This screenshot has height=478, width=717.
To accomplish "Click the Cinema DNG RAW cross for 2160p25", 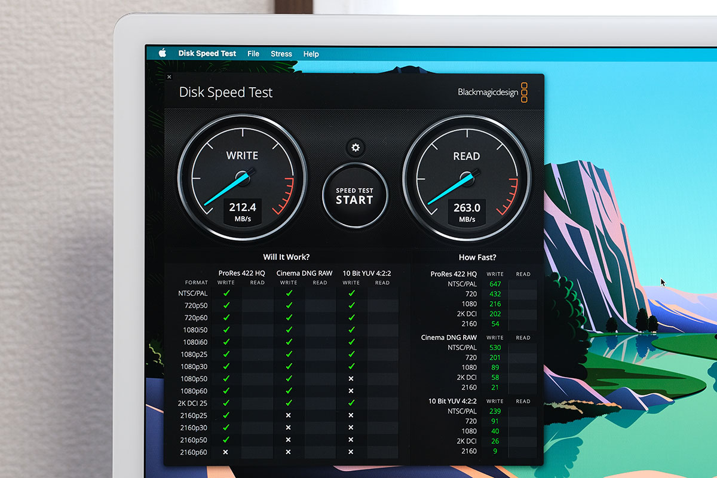I will point(289,415).
